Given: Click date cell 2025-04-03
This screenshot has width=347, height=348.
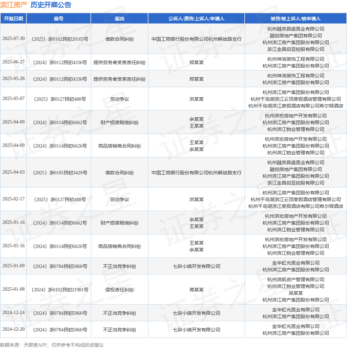Looking at the screenshot, I should (14, 172).
